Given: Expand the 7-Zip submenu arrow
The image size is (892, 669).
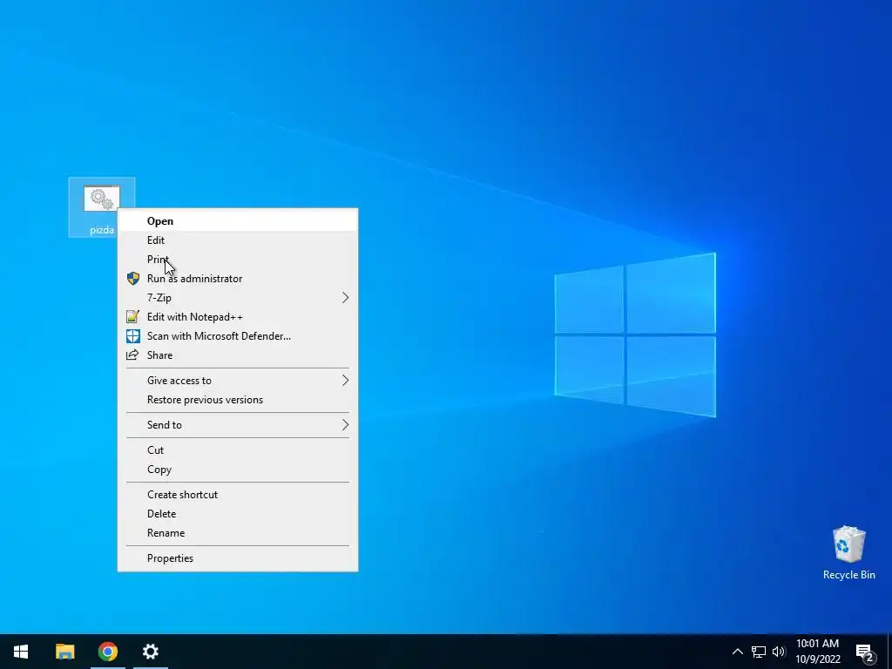Looking at the screenshot, I should click(345, 298).
